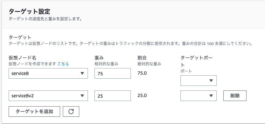Click the arrow icon on serviceB dropdown
The image size is (265, 124).
tap(82, 73)
